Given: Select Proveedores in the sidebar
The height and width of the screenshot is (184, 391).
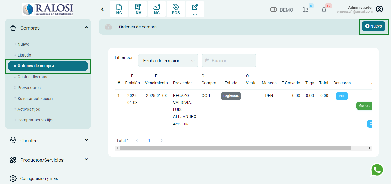Looking at the screenshot, I should tap(29, 88).
